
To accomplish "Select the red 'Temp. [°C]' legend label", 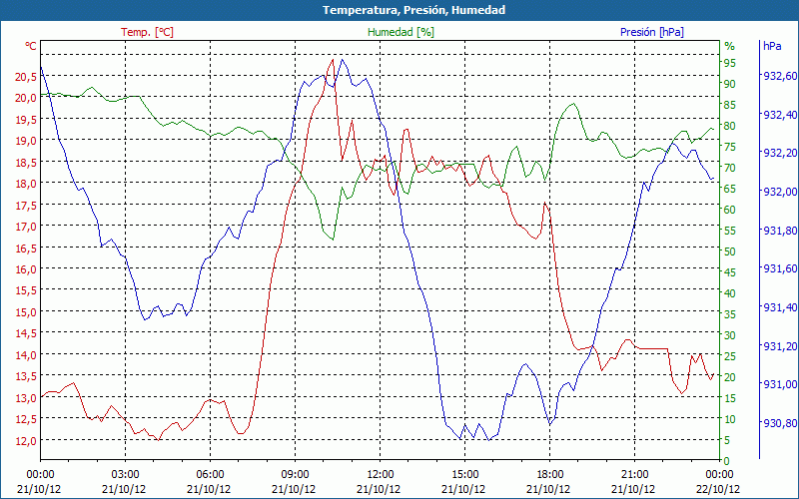I will (147, 32).
